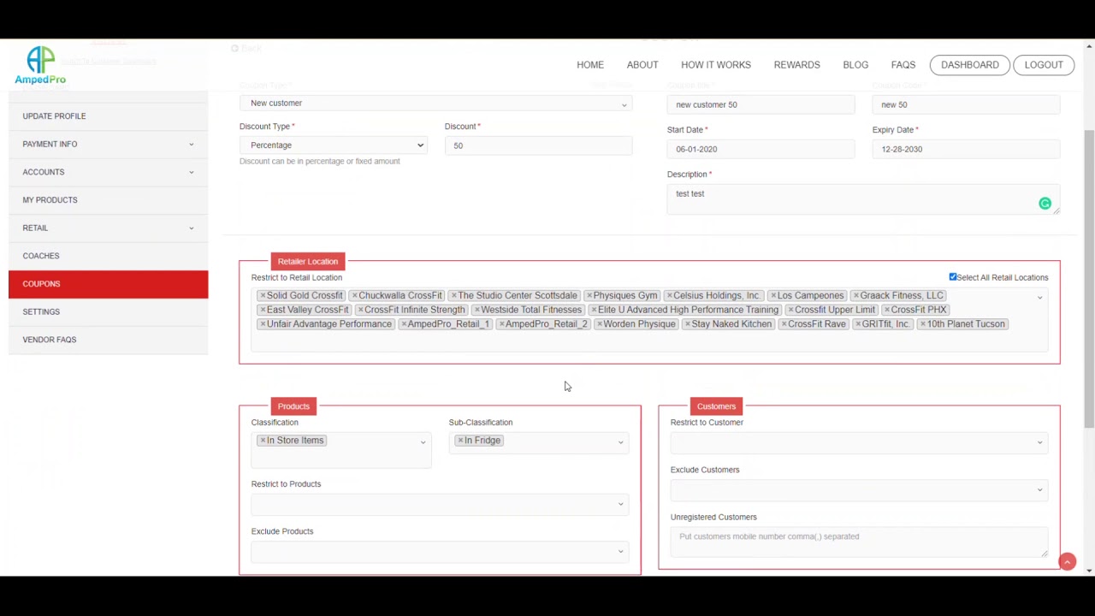Expand Accounts sidebar menu

[x=108, y=172]
